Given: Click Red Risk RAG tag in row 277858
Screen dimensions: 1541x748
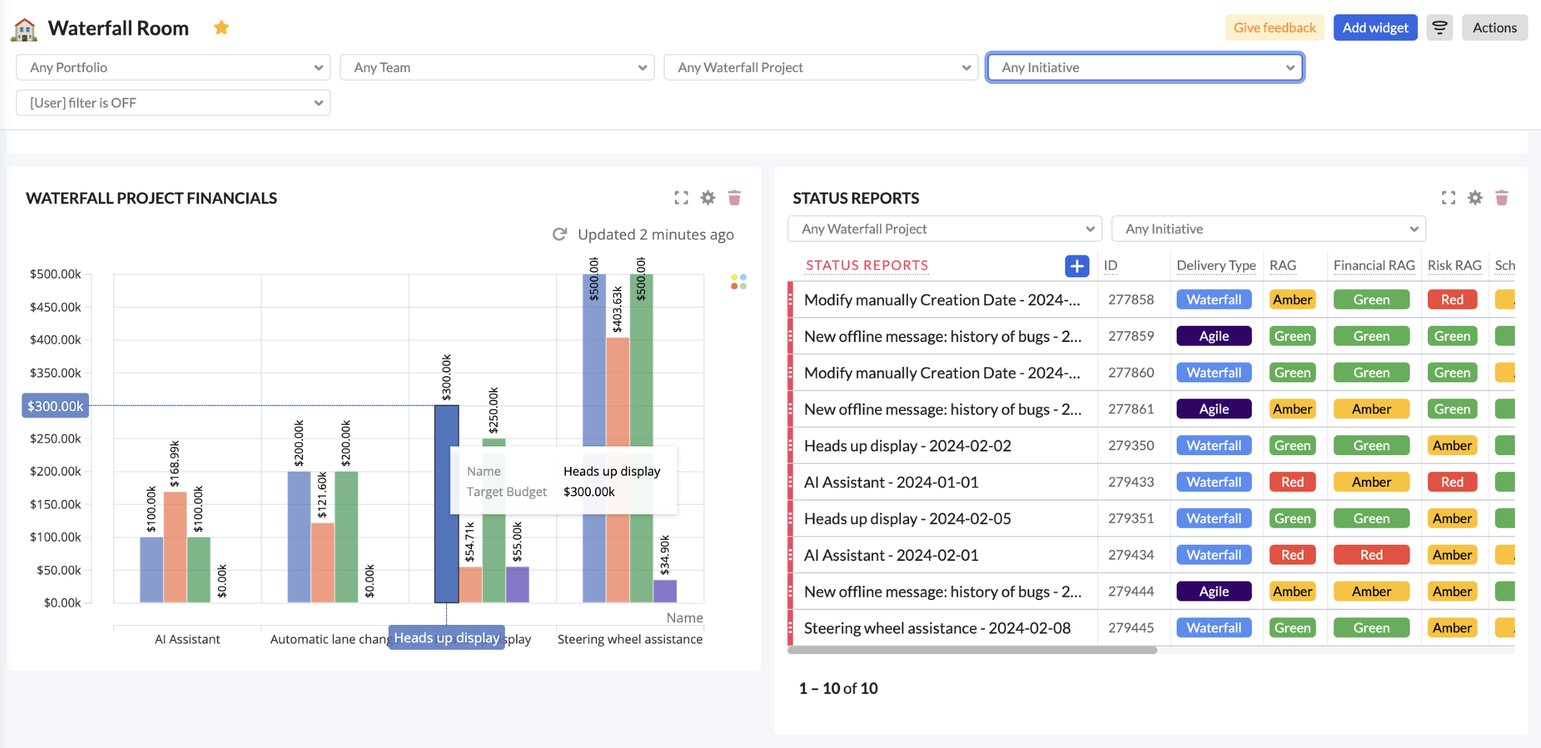Looking at the screenshot, I should coord(1452,300).
